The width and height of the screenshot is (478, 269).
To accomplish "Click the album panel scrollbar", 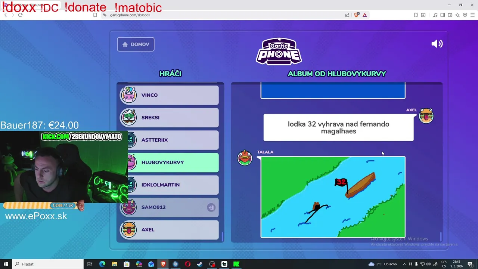I will (441, 237).
